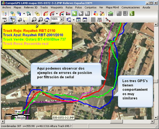Toggle the green stop recording button

[75, 13]
